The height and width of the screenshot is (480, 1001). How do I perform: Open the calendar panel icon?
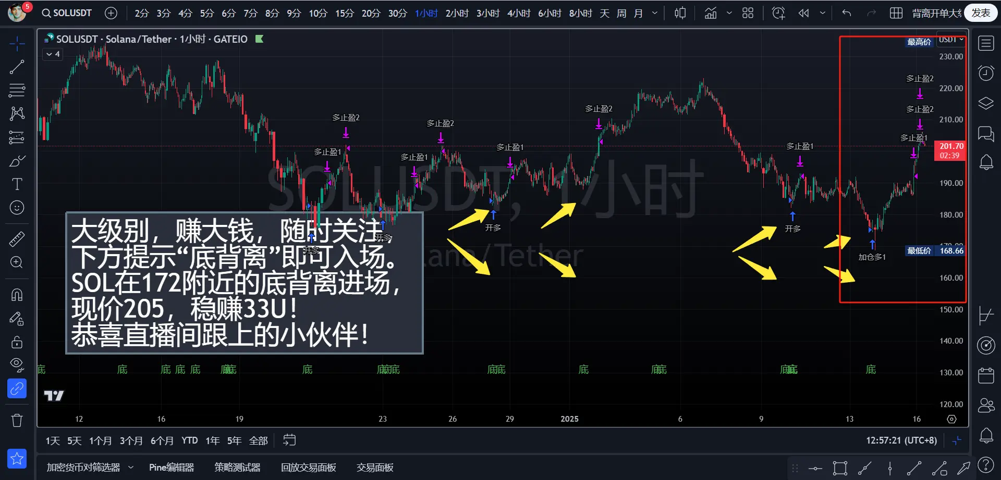[x=986, y=375]
